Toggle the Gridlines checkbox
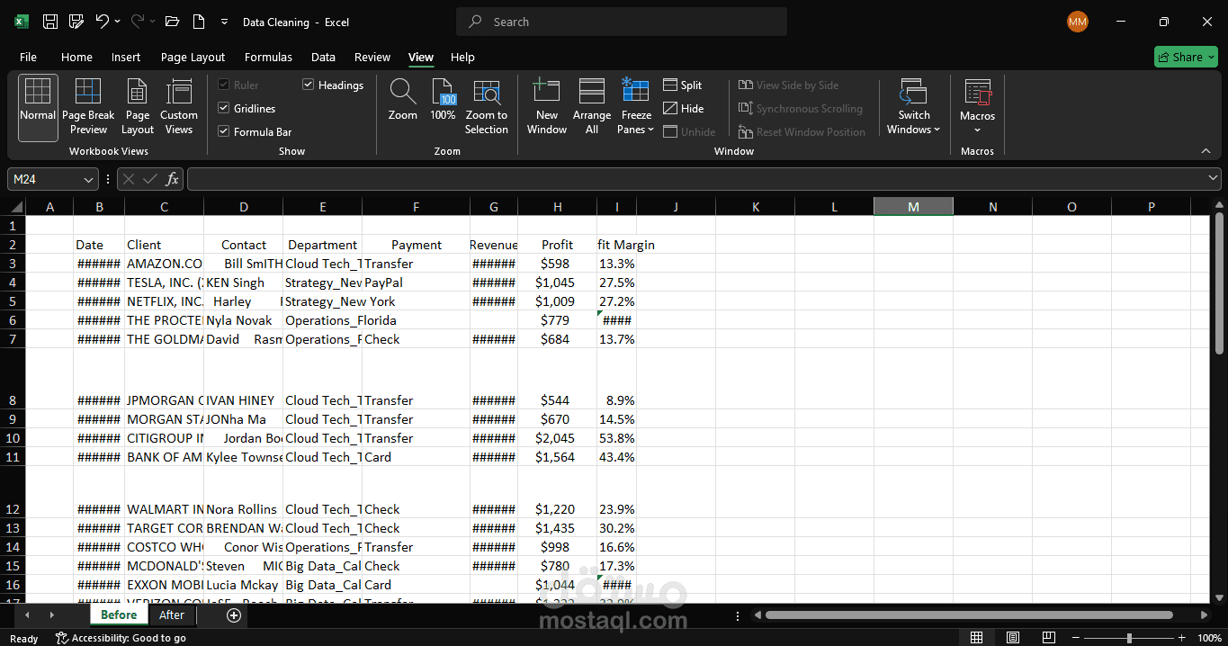This screenshot has width=1228, height=646. pos(224,108)
